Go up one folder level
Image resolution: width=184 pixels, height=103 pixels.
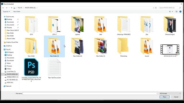pyautogui.click(x=11, y=8)
